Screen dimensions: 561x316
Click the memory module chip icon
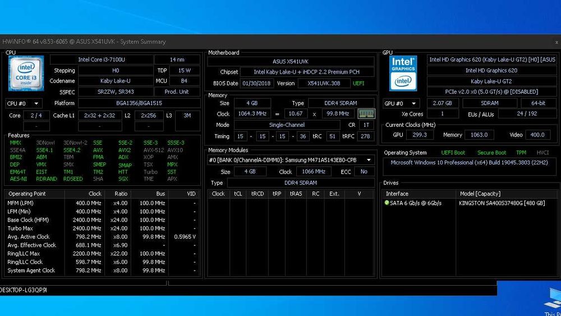tap(366, 114)
